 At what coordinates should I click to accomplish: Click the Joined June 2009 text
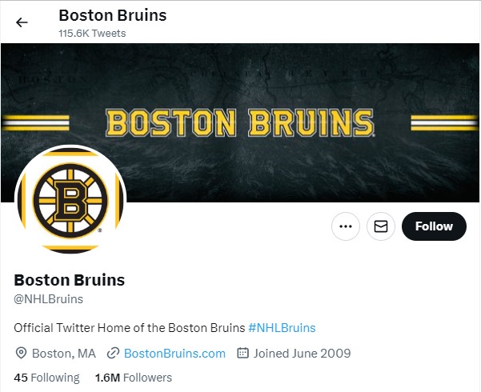click(302, 353)
